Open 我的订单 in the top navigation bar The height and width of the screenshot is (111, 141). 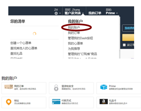[x=95, y=13]
